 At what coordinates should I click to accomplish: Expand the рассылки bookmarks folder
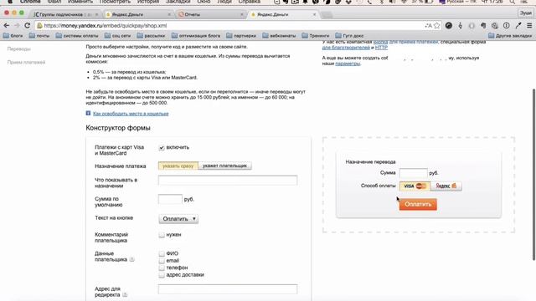(151, 35)
